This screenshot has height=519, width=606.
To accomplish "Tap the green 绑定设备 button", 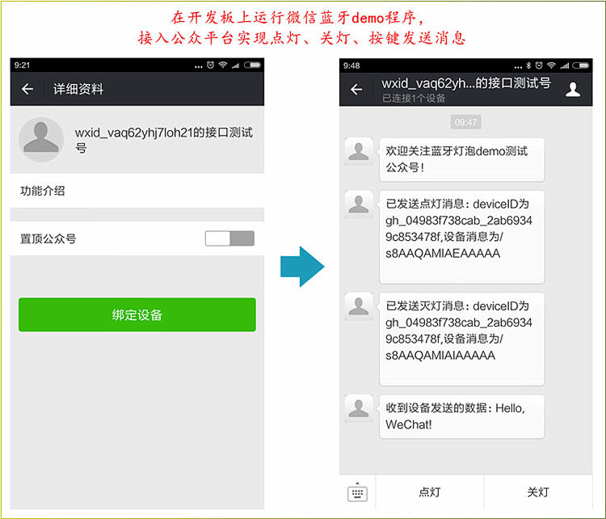I will [x=137, y=314].
